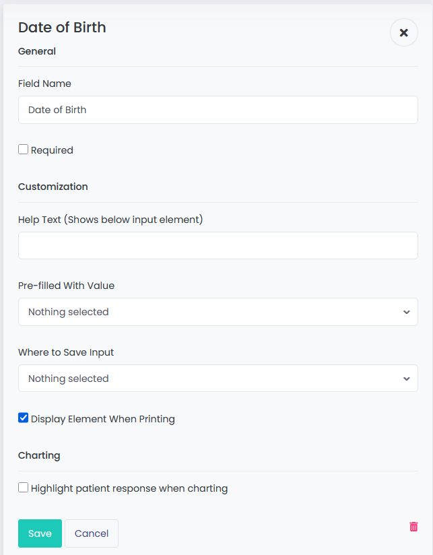This screenshot has height=555, width=433.
Task: Click the Highlight patient response when charting label
Action: coord(129,488)
